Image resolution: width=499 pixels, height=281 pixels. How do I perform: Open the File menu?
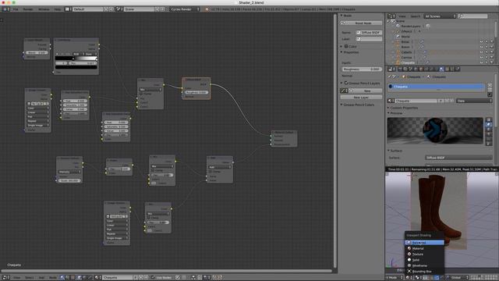click(16, 9)
